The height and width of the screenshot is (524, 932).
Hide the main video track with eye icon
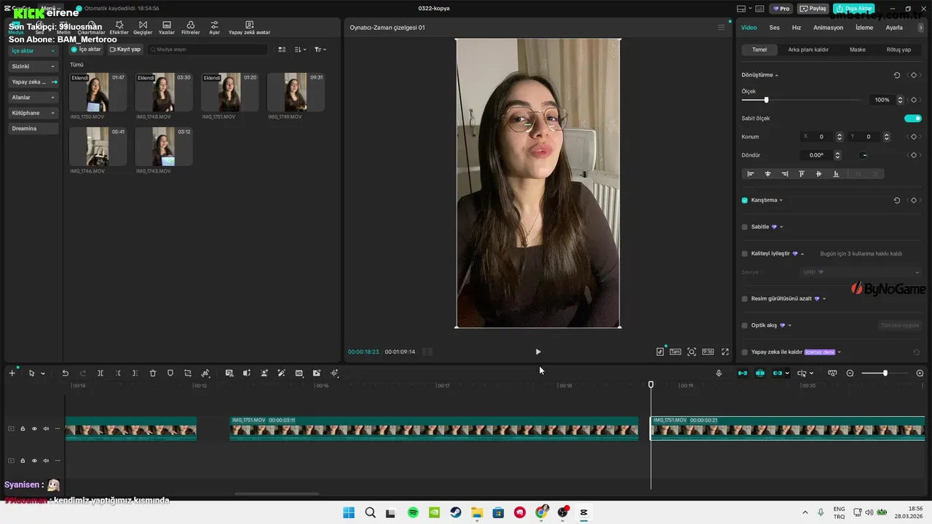point(34,429)
